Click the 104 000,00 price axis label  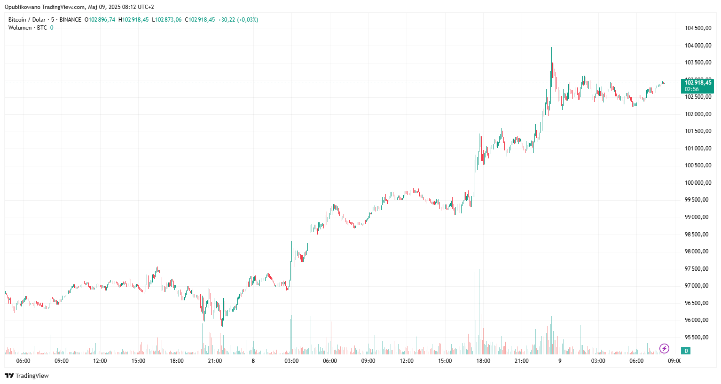click(x=697, y=46)
